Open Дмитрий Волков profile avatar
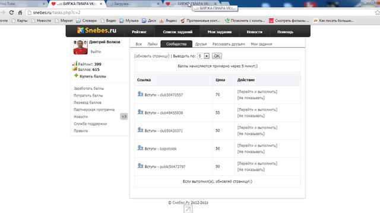380x213 pixels. [81, 47]
